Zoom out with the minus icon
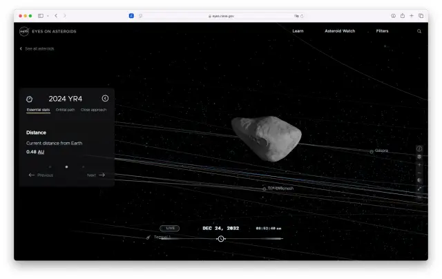The height and width of the screenshot is (279, 442). click(x=419, y=173)
